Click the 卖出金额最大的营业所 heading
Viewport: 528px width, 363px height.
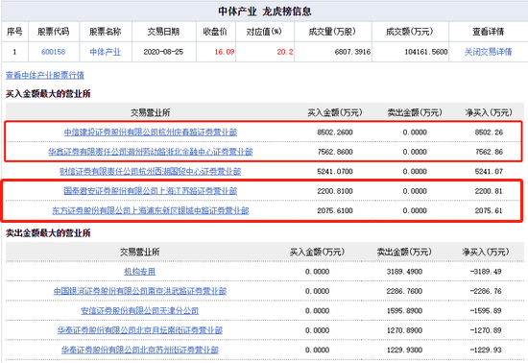pos(48,233)
